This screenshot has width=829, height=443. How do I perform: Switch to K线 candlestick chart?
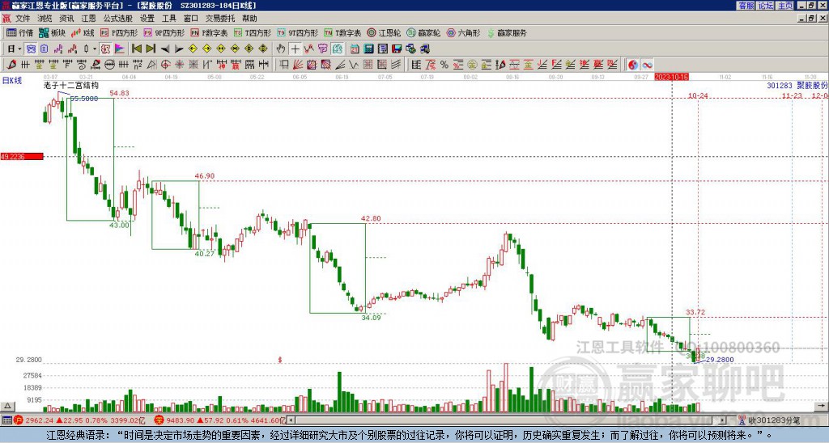(83, 32)
